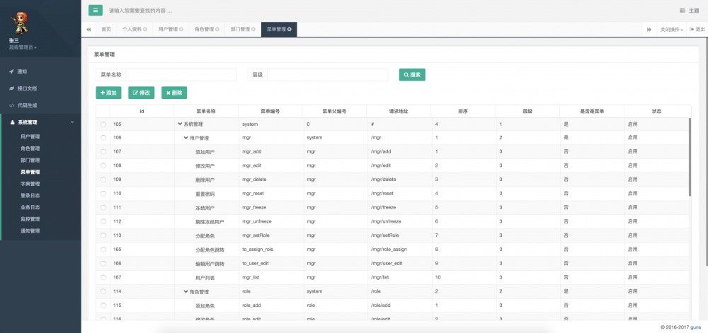
Task: Click the 重置密码 menu name cell
Action: 205,194
